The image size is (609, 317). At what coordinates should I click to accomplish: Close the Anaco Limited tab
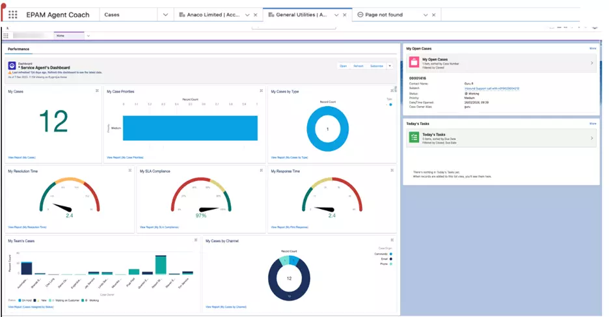coord(256,15)
